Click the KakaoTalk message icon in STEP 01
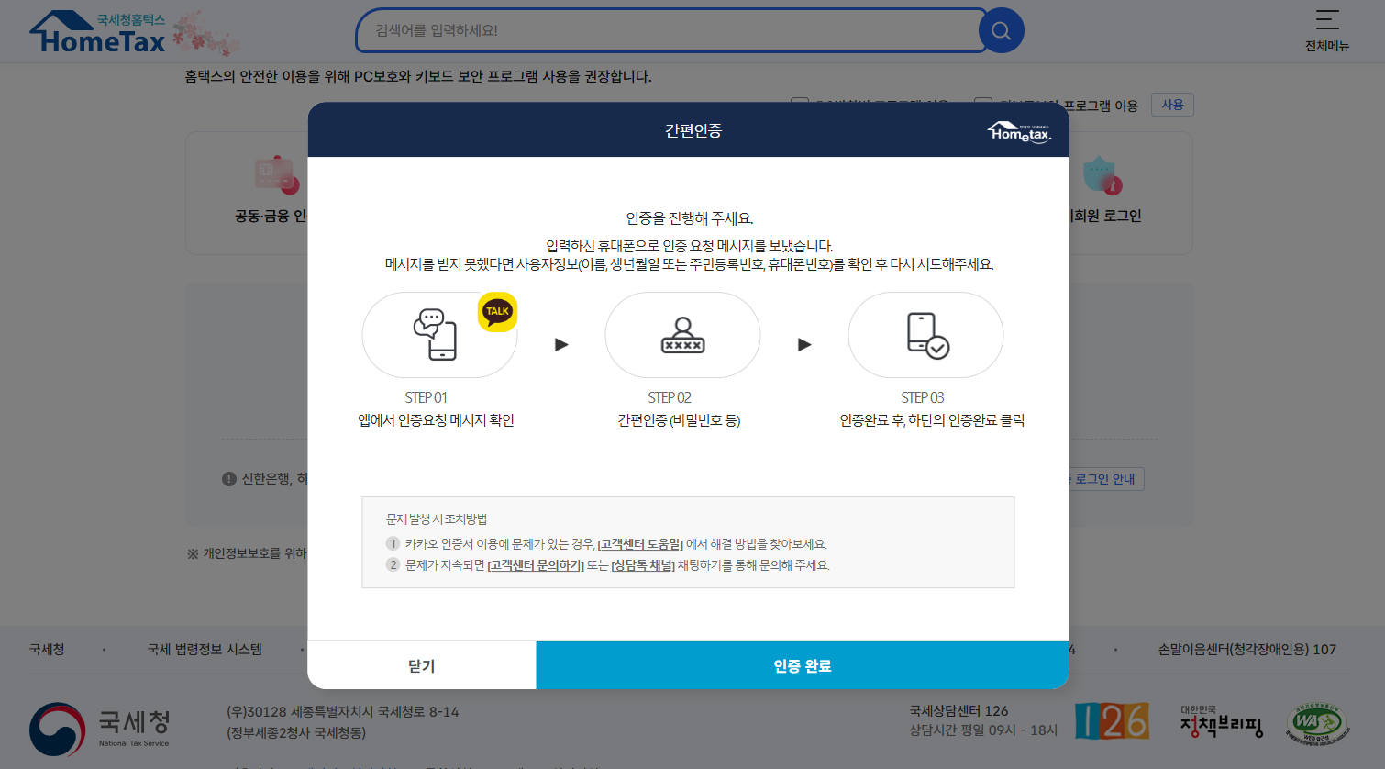The width and height of the screenshot is (1385, 769). tap(439, 334)
